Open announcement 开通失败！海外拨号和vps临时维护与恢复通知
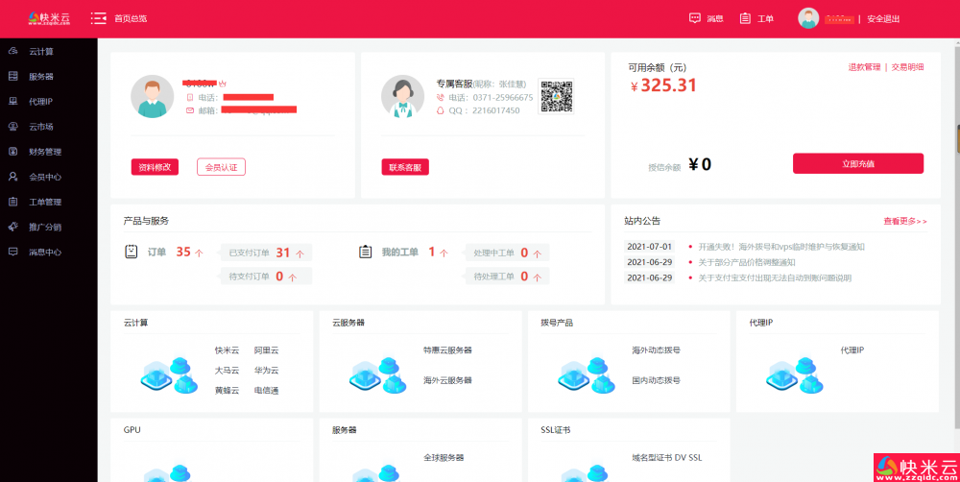960x482 pixels. (x=781, y=247)
